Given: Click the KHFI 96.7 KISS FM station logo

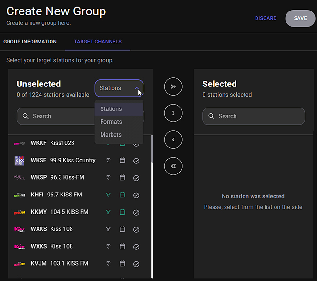Looking at the screenshot, I should [x=20, y=195].
